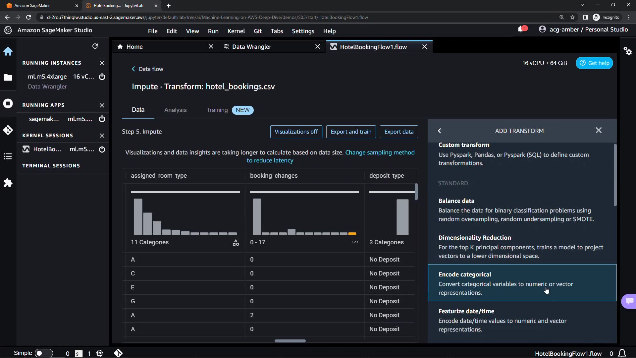
Task: Click the horizontal scrollbar under data table
Action: 290,341
